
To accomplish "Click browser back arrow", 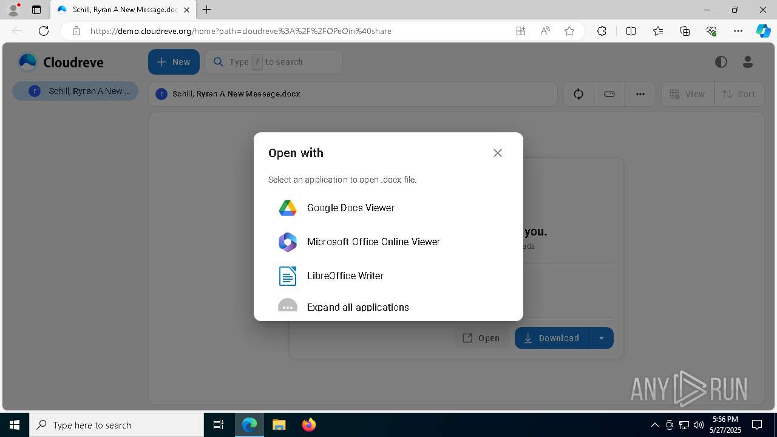I will [x=17, y=31].
